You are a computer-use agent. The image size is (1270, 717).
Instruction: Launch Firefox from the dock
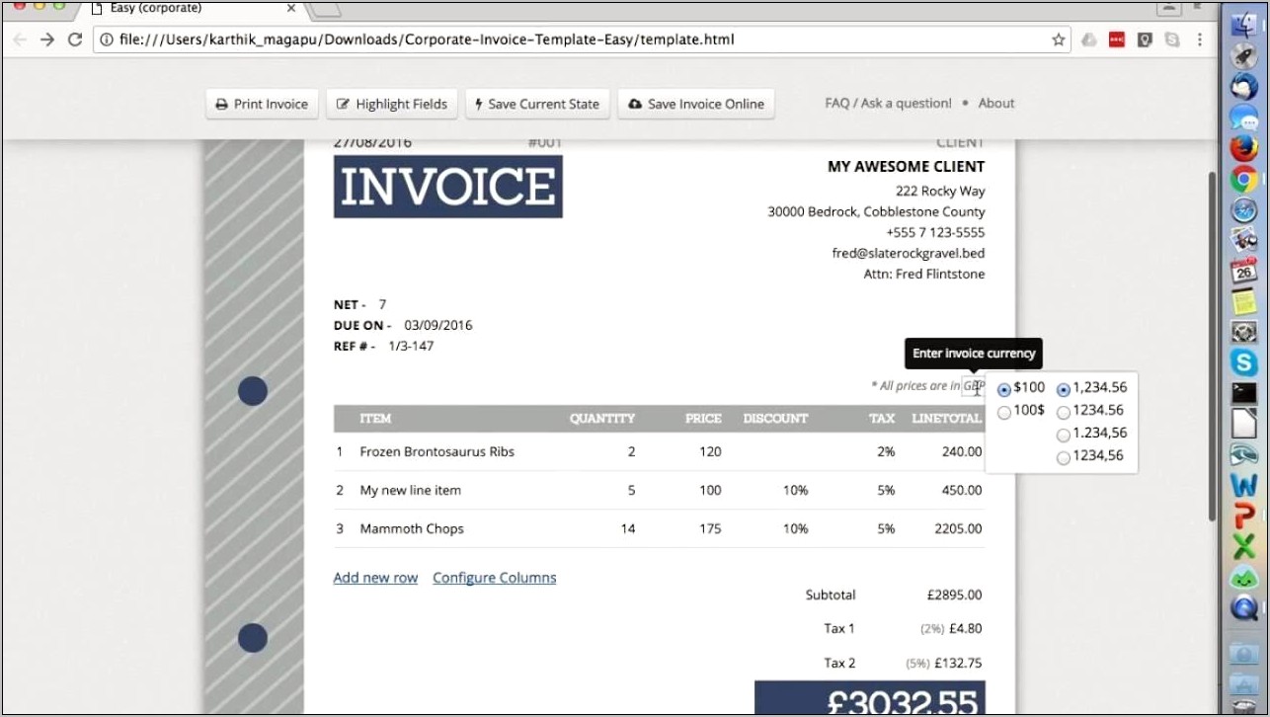tap(1243, 148)
